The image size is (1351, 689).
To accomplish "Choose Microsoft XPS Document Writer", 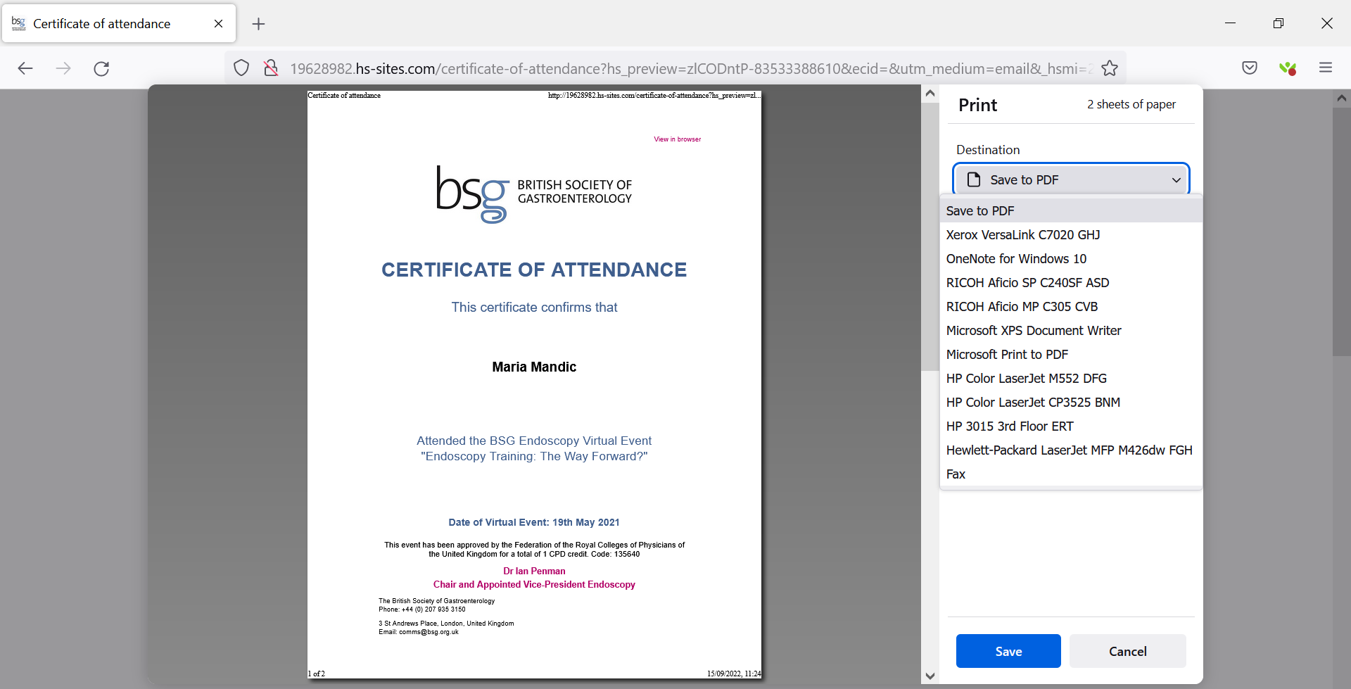I will 1071,331.
